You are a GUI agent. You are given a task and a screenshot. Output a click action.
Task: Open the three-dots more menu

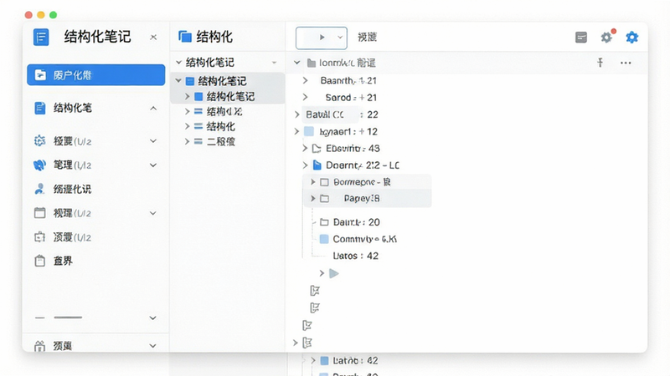point(626,64)
